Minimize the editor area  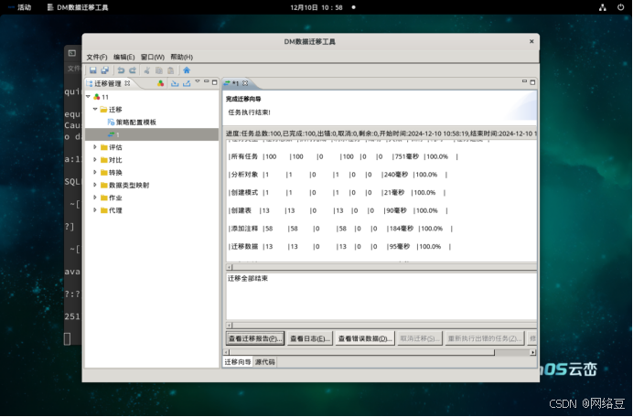tap(524, 81)
